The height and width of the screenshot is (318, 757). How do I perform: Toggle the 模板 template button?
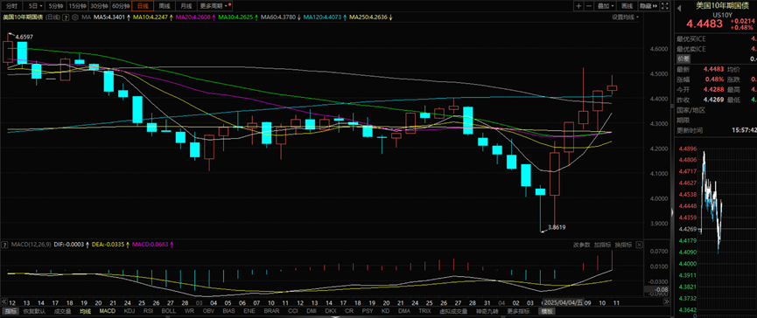click(548, 311)
